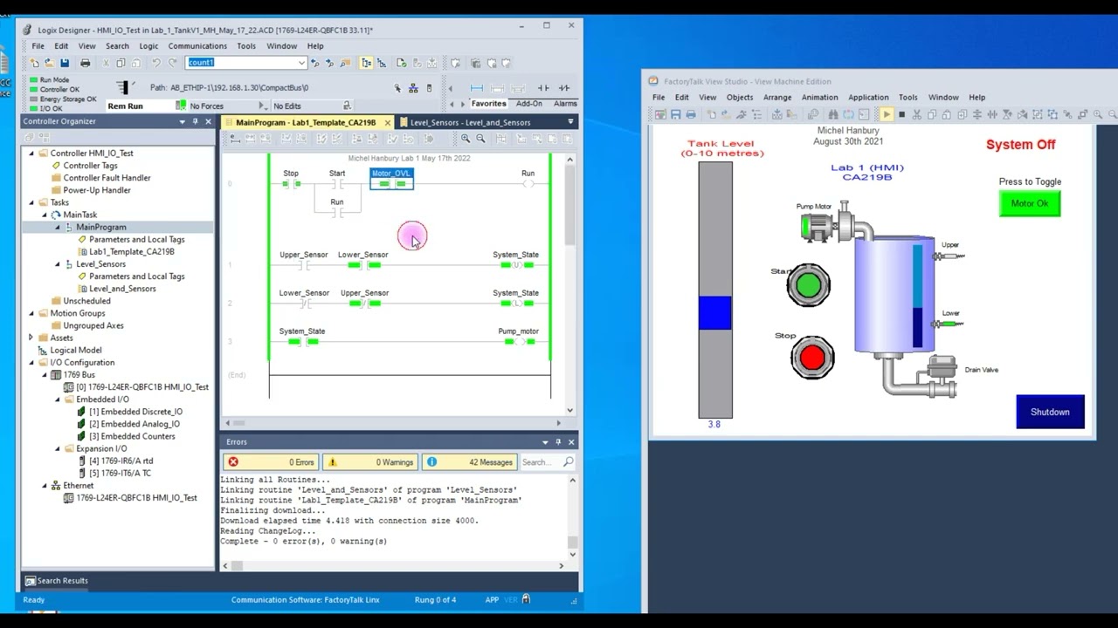
Task: Open the Objects menu in FactoryTalk
Action: click(739, 98)
